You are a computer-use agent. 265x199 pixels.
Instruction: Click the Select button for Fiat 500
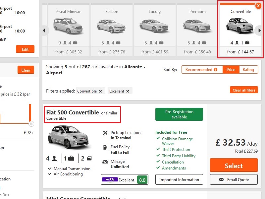tap(234, 166)
